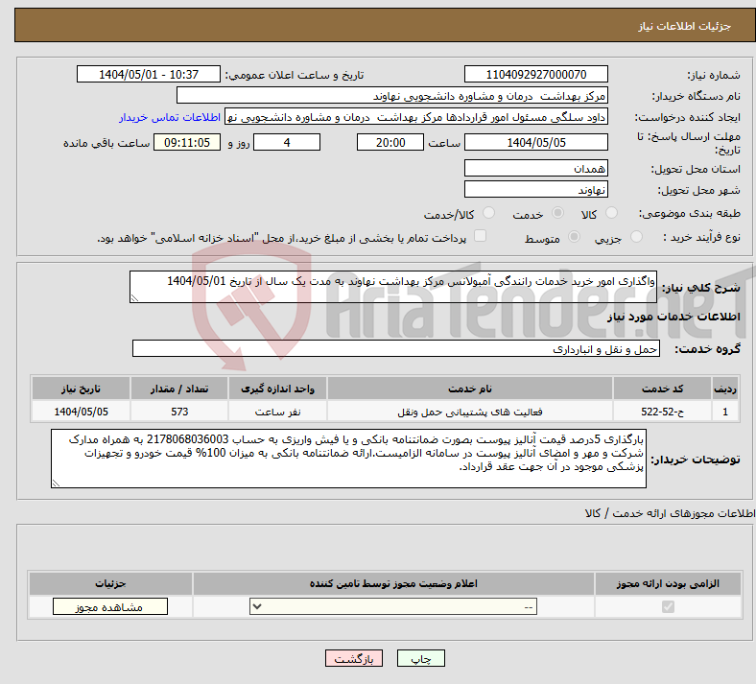Click the remaining days field showing 4
The height and width of the screenshot is (684, 756).
pos(287,142)
